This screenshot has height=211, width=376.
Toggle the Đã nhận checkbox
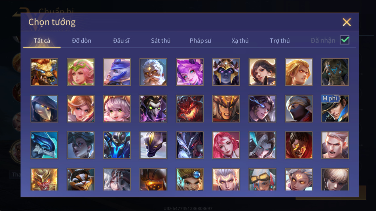tap(345, 40)
